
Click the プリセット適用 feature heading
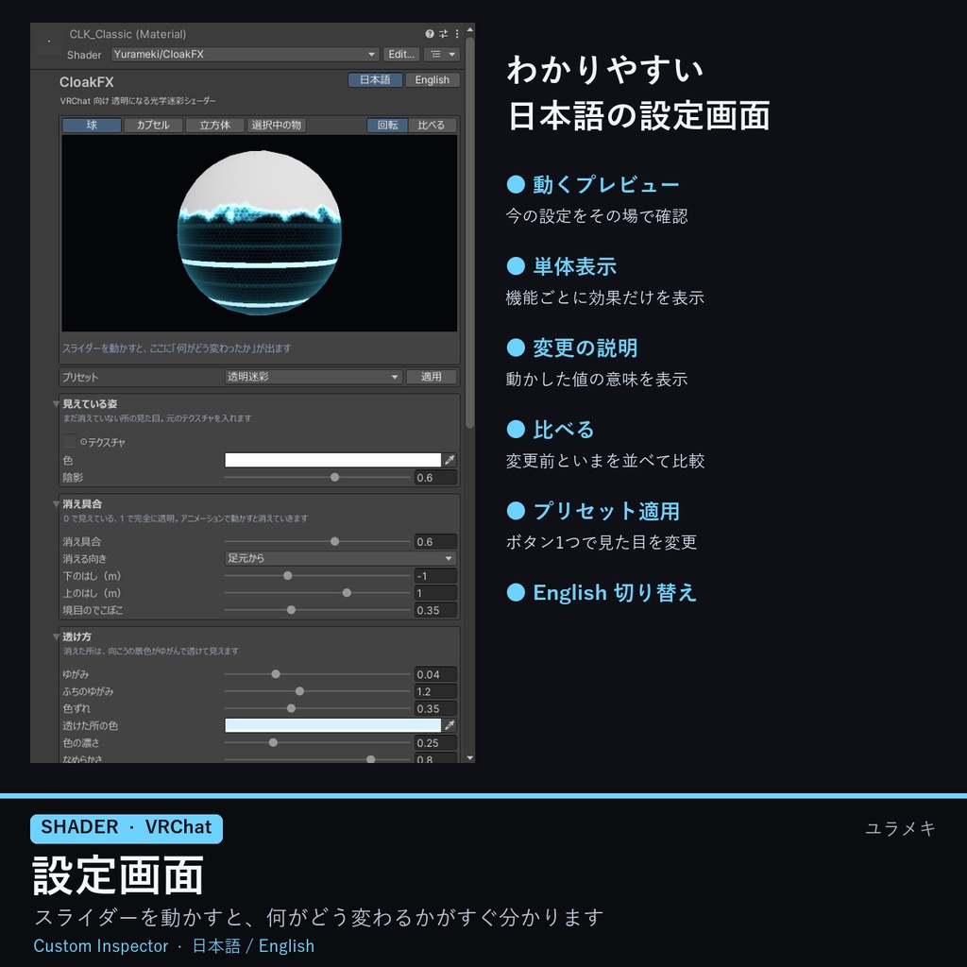click(606, 511)
